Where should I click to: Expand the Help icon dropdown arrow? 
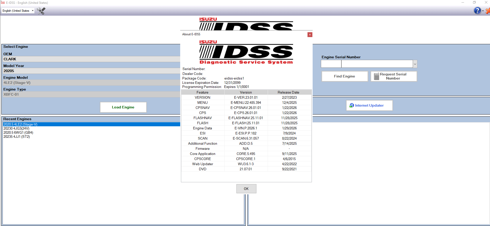pos(483,11)
